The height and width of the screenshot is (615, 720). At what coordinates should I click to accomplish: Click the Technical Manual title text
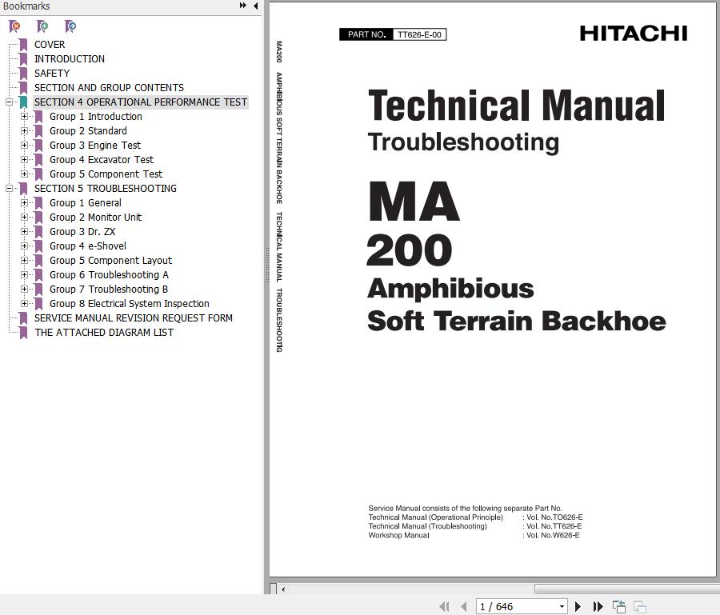(x=517, y=105)
